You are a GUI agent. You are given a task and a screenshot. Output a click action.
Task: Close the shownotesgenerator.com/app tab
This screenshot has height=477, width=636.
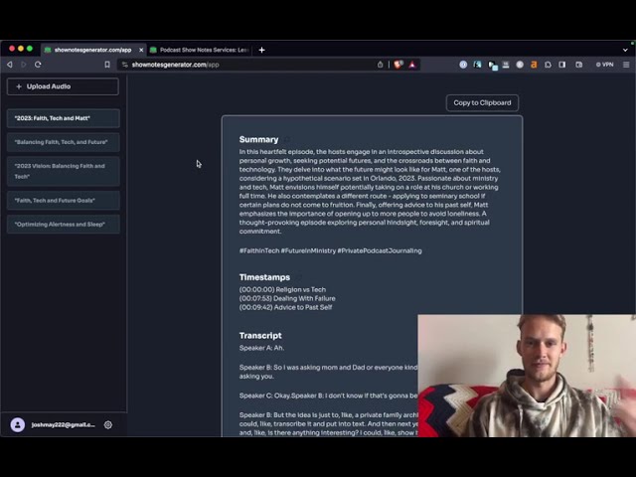point(141,50)
